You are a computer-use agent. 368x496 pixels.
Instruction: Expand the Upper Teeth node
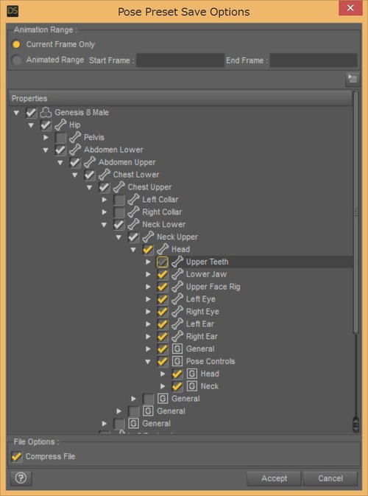point(148,262)
